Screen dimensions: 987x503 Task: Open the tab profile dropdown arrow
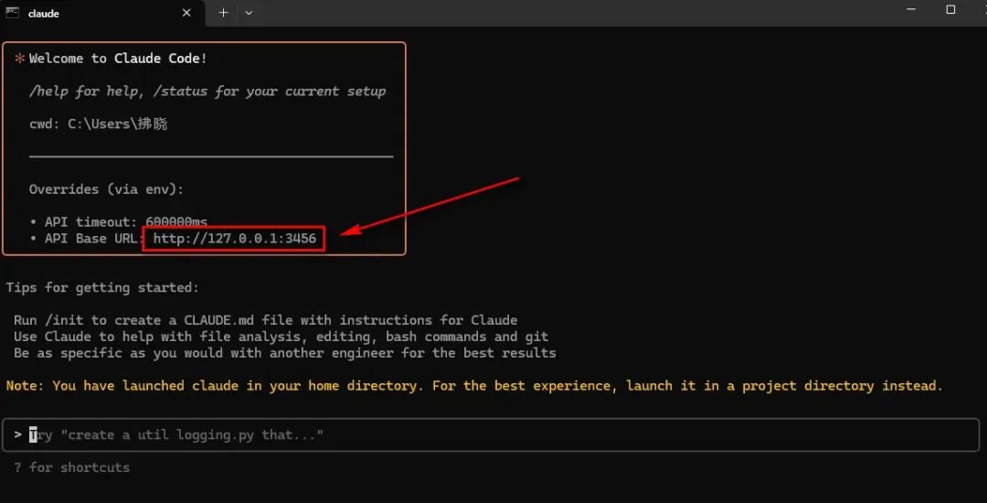(249, 13)
